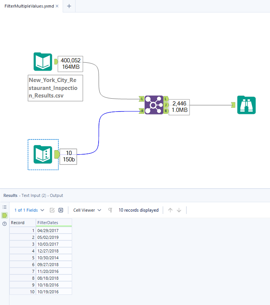
Task: Deselect all fields X icon
Action: [61, 210]
